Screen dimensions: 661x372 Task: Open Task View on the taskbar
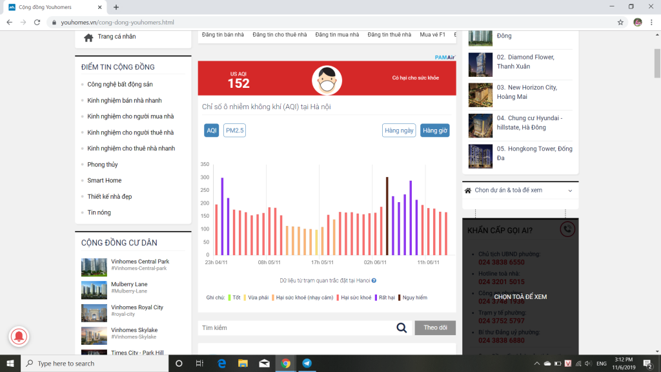(x=200, y=363)
